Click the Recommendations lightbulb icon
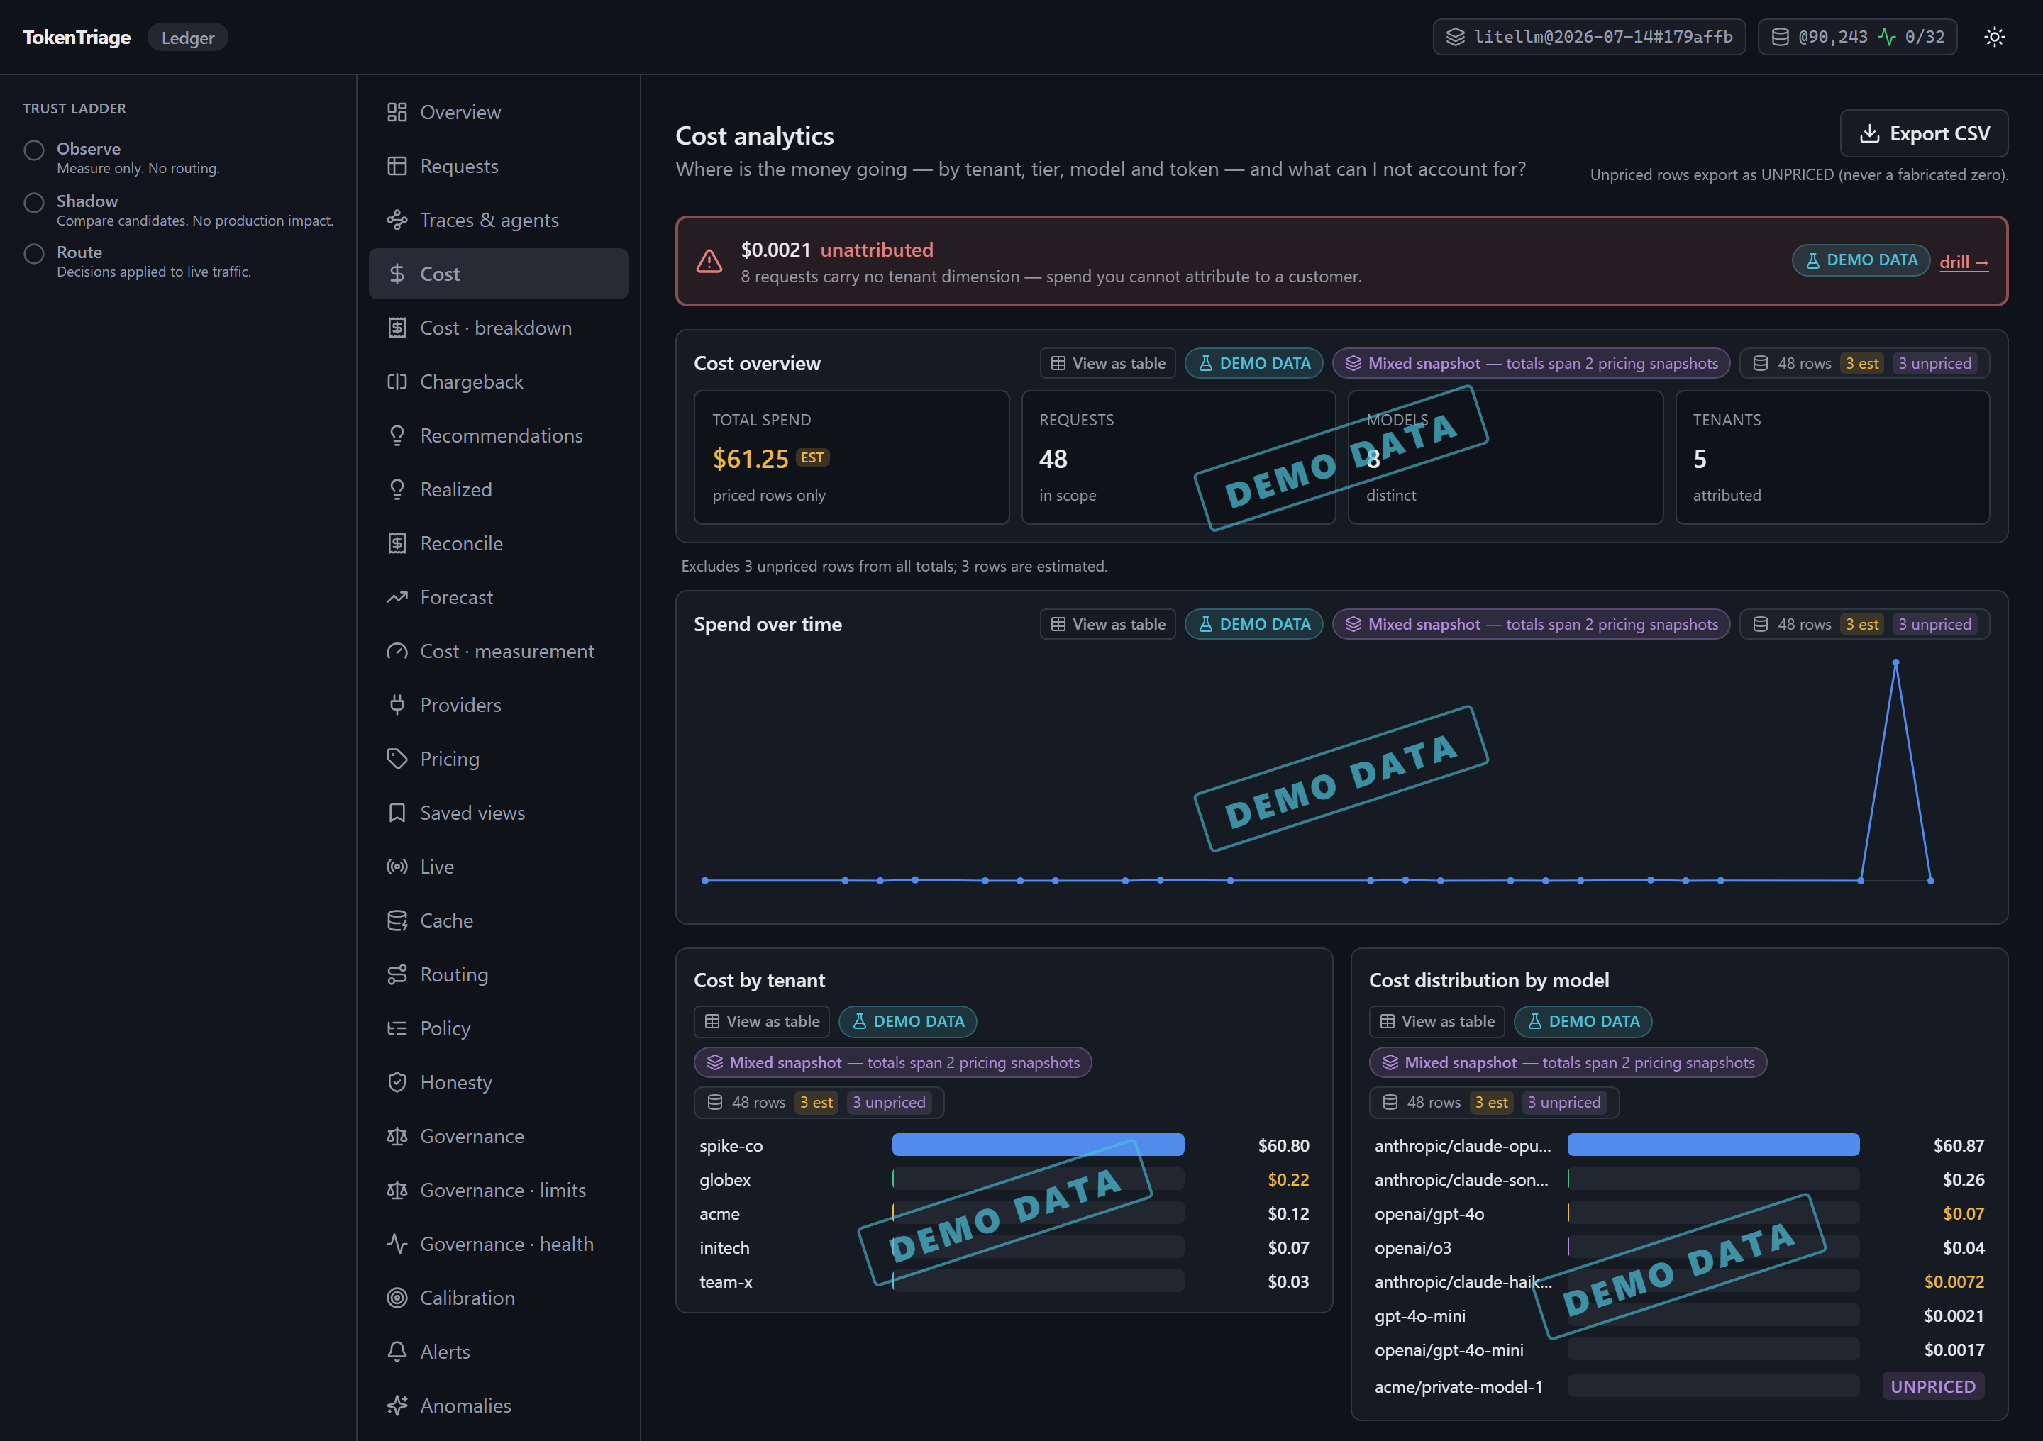 (397, 436)
